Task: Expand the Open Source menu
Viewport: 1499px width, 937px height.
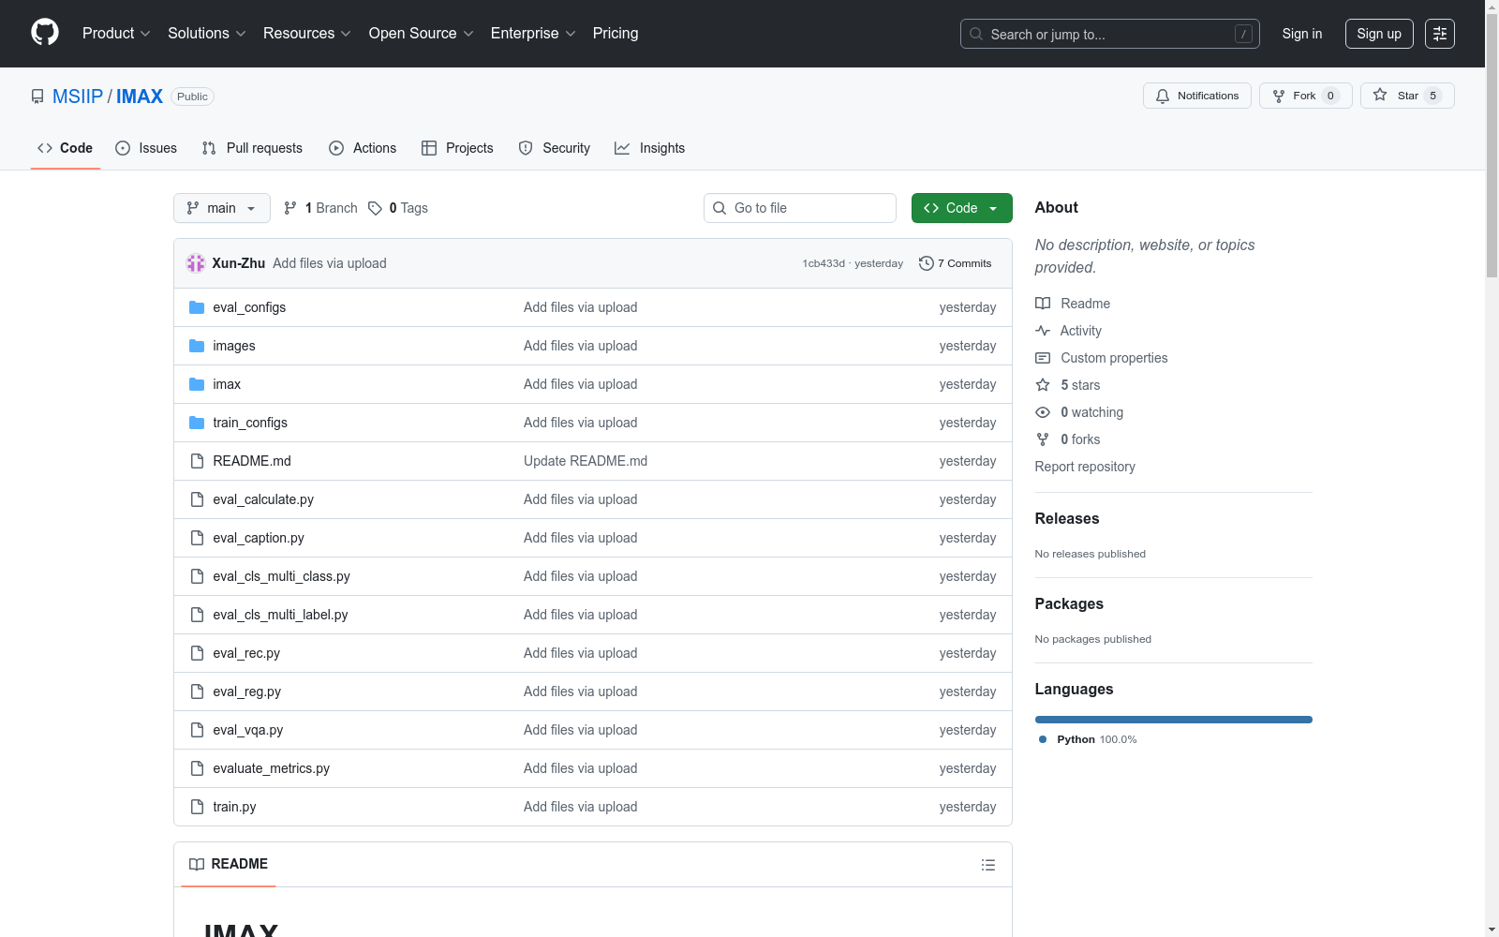Action: 422,34
